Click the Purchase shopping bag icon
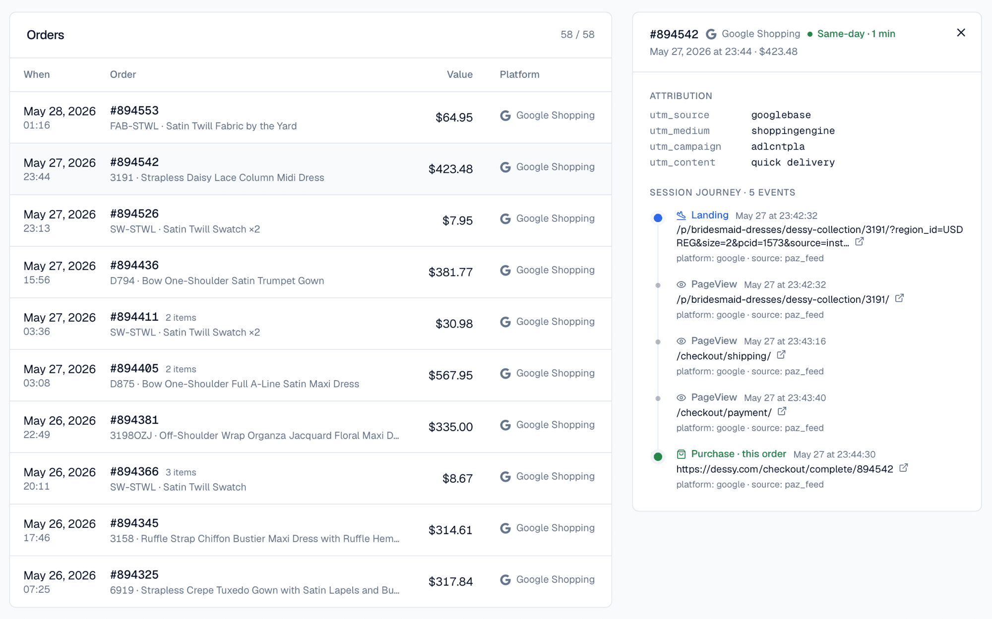Viewport: 992px width, 619px height. [681, 454]
